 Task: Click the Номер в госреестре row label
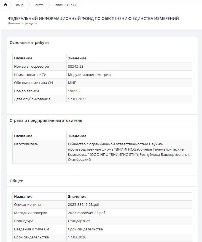31,67
